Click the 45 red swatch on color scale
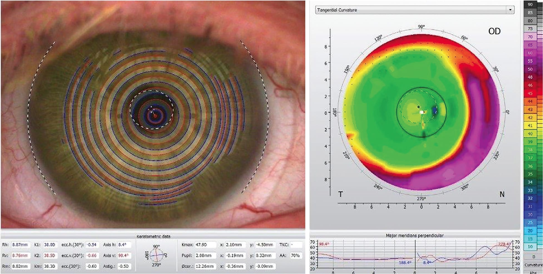The width and height of the screenshot is (543, 274). (530, 93)
